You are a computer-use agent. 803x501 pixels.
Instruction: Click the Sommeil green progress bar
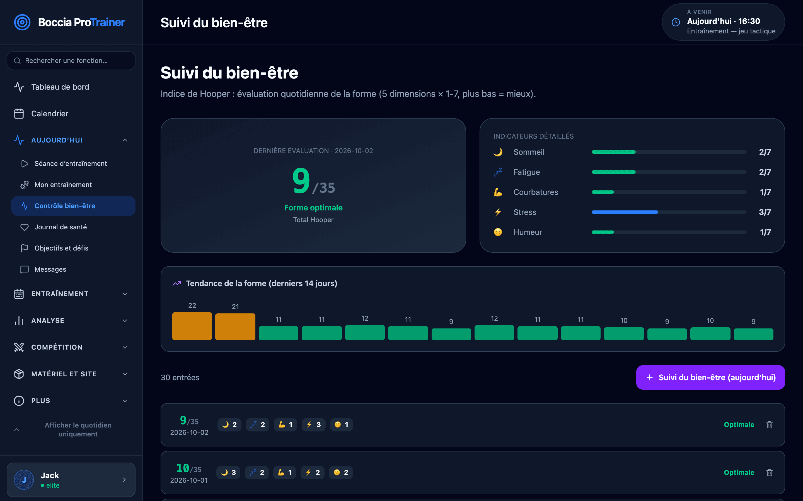pyautogui.click(x=613, y=152)
